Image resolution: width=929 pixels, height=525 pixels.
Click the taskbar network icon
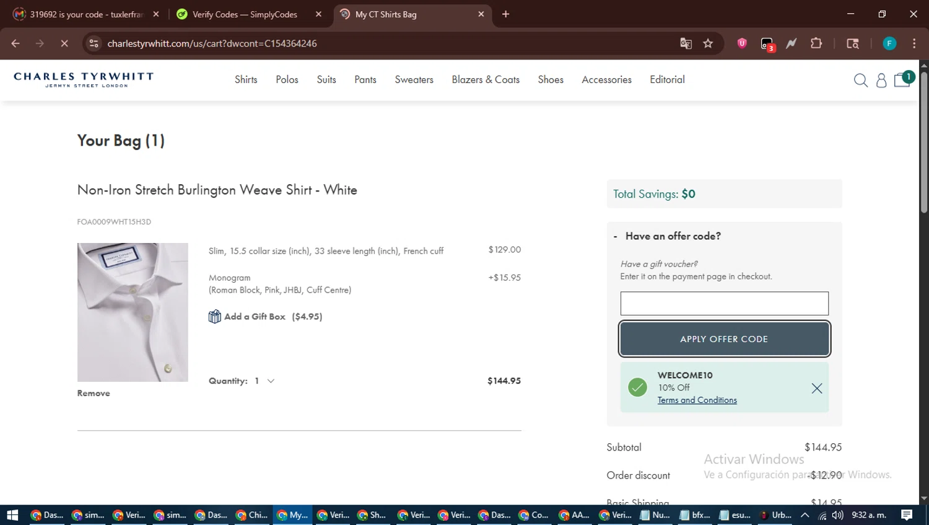click(822, 515)
